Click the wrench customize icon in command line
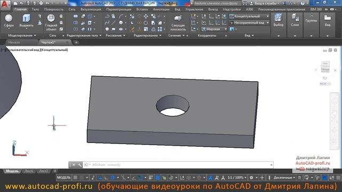This screenshot has height=192, width=342. tap(80, 165)
